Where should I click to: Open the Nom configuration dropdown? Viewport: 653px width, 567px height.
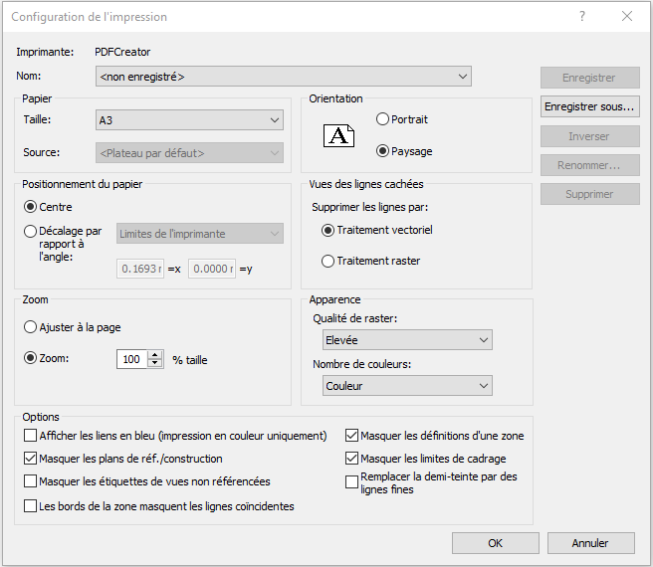click(284, 77)
